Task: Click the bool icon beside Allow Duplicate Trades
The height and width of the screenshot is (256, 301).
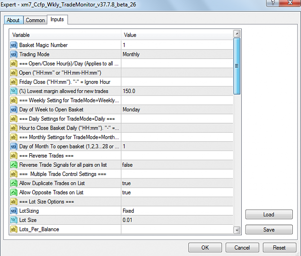Action: (x=13, y=183)
